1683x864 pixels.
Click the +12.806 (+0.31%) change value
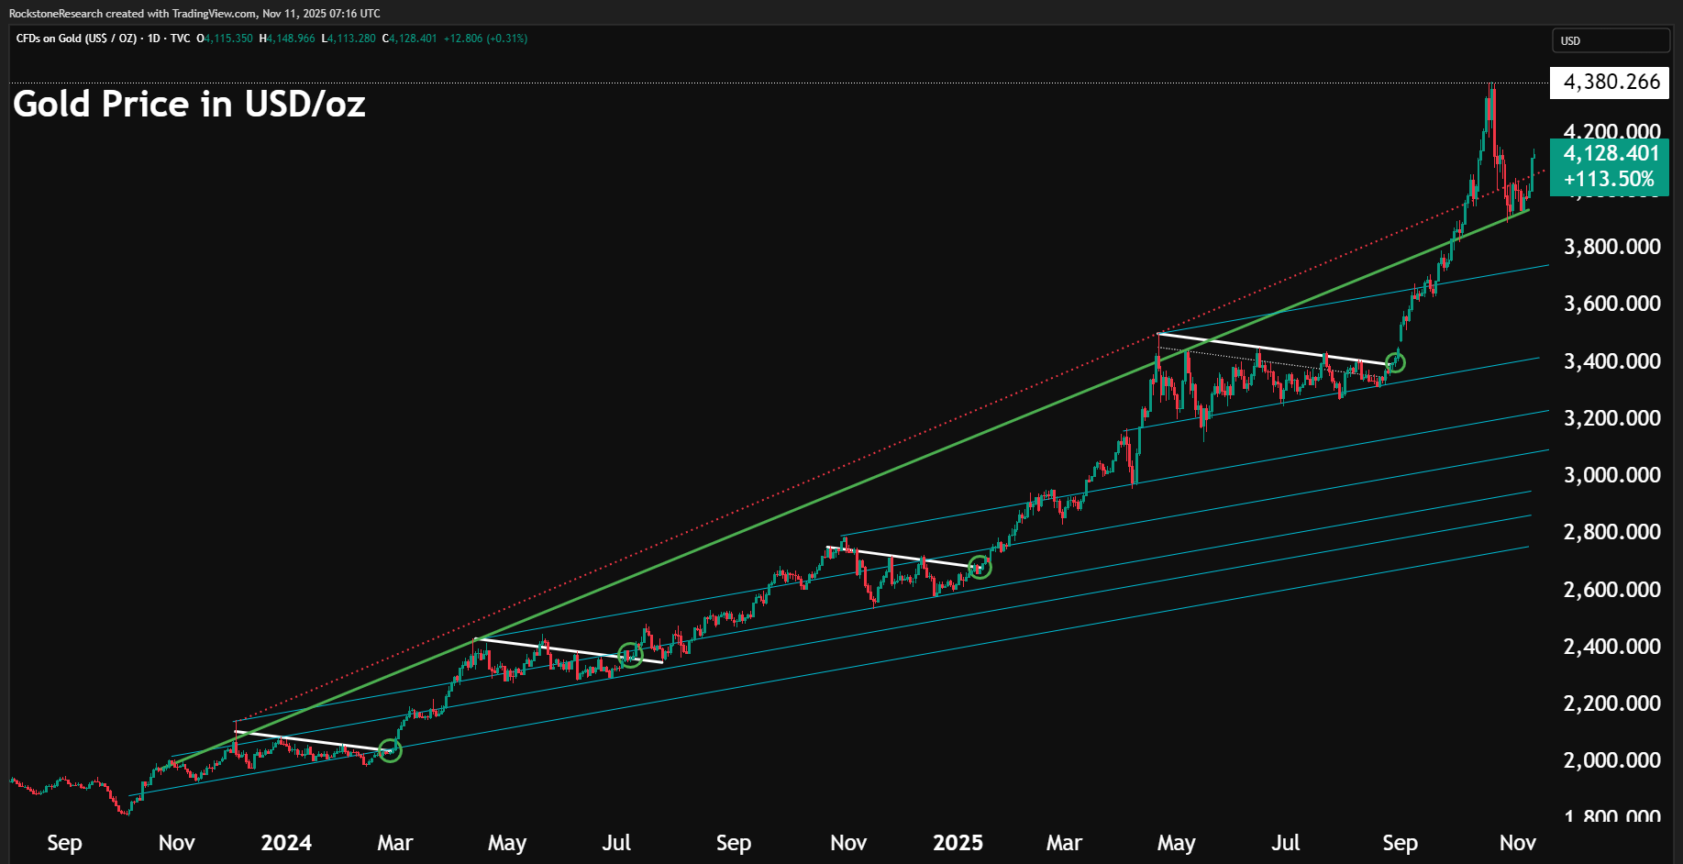[485, 39]
